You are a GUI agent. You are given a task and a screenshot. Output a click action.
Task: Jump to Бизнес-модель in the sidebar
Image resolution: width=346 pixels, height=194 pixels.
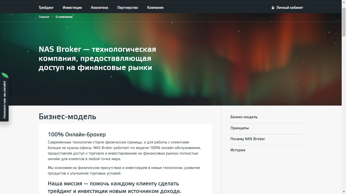244,117
